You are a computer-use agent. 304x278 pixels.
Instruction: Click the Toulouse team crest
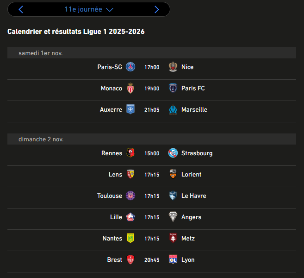[130, 196]
